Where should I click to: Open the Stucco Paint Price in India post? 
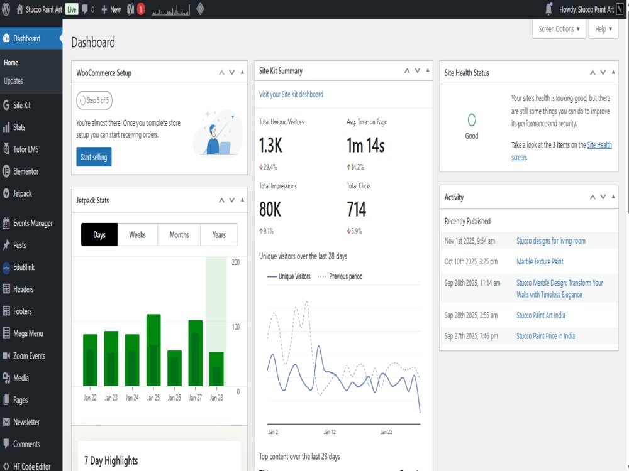(x=545, y=336)
